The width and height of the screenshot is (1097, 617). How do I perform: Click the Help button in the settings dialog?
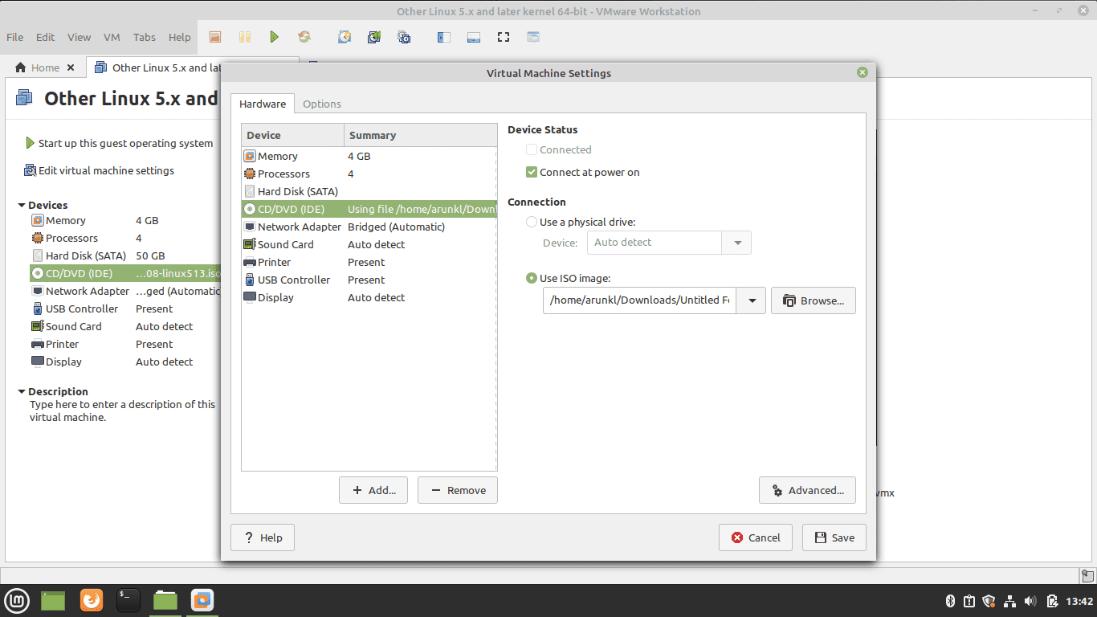[263, 537]
